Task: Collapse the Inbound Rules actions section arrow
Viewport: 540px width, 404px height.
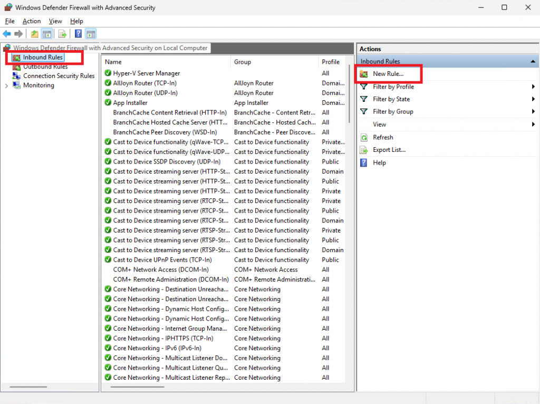Action: (x=533, y=61)
